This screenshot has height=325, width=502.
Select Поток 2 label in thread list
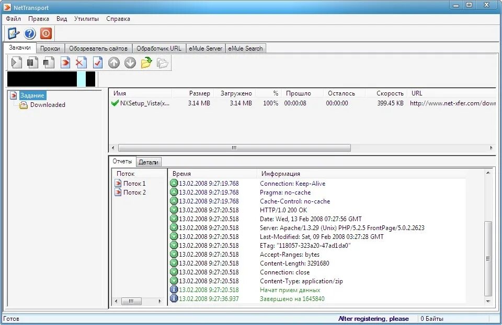coord(134,192)
